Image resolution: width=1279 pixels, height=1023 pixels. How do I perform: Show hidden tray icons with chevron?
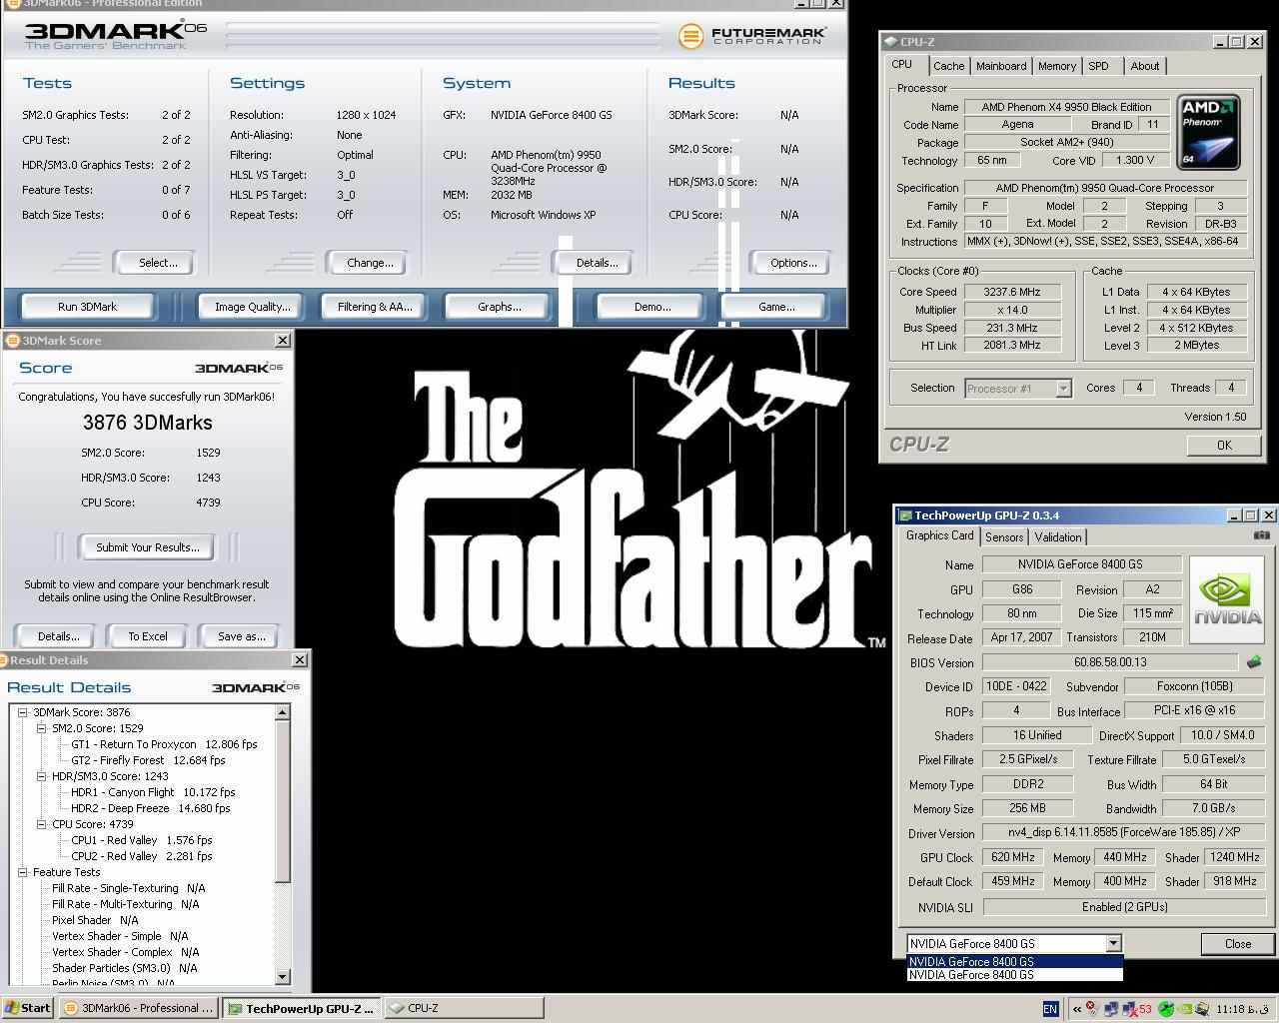tap(1076, 1009)
